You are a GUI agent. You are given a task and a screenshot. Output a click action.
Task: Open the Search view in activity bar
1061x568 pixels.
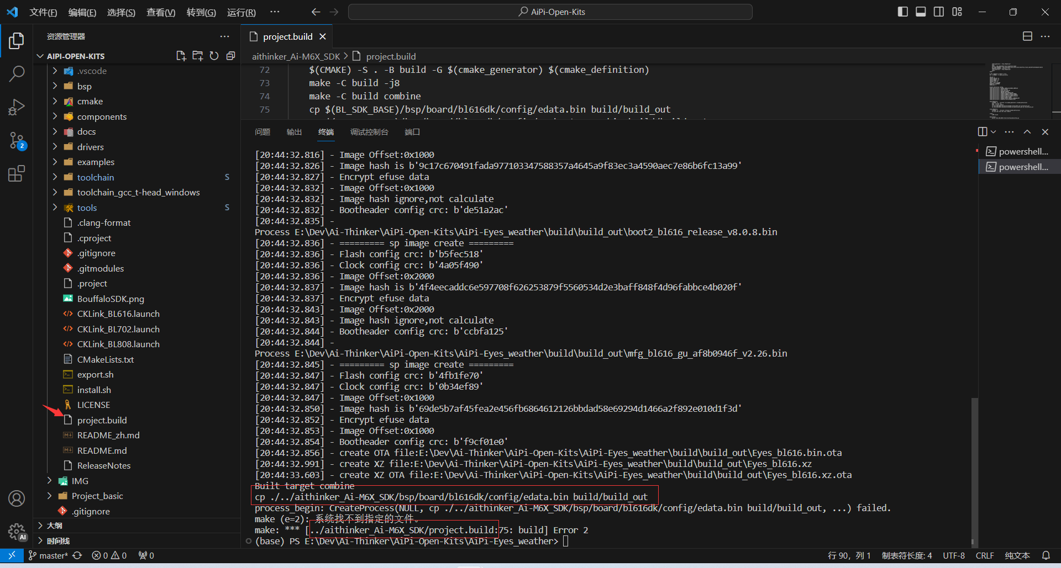click(x=17, y=73)
